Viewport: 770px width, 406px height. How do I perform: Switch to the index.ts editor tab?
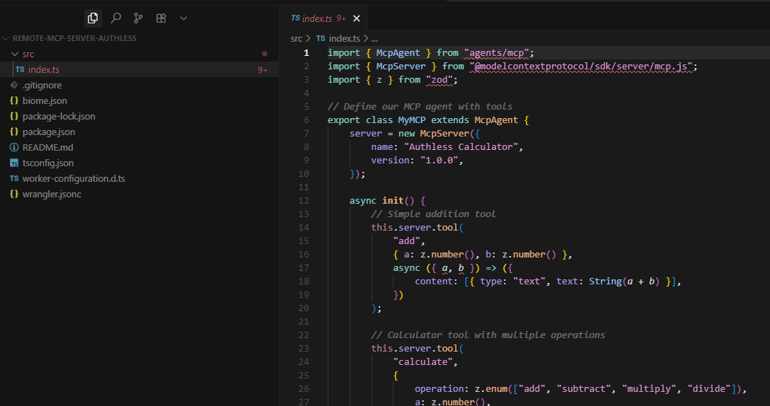click(x=316, y=19)
